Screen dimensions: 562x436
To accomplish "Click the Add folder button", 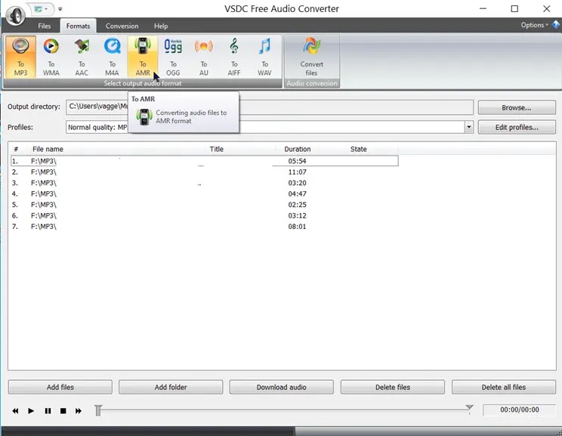I will point(171,387).
